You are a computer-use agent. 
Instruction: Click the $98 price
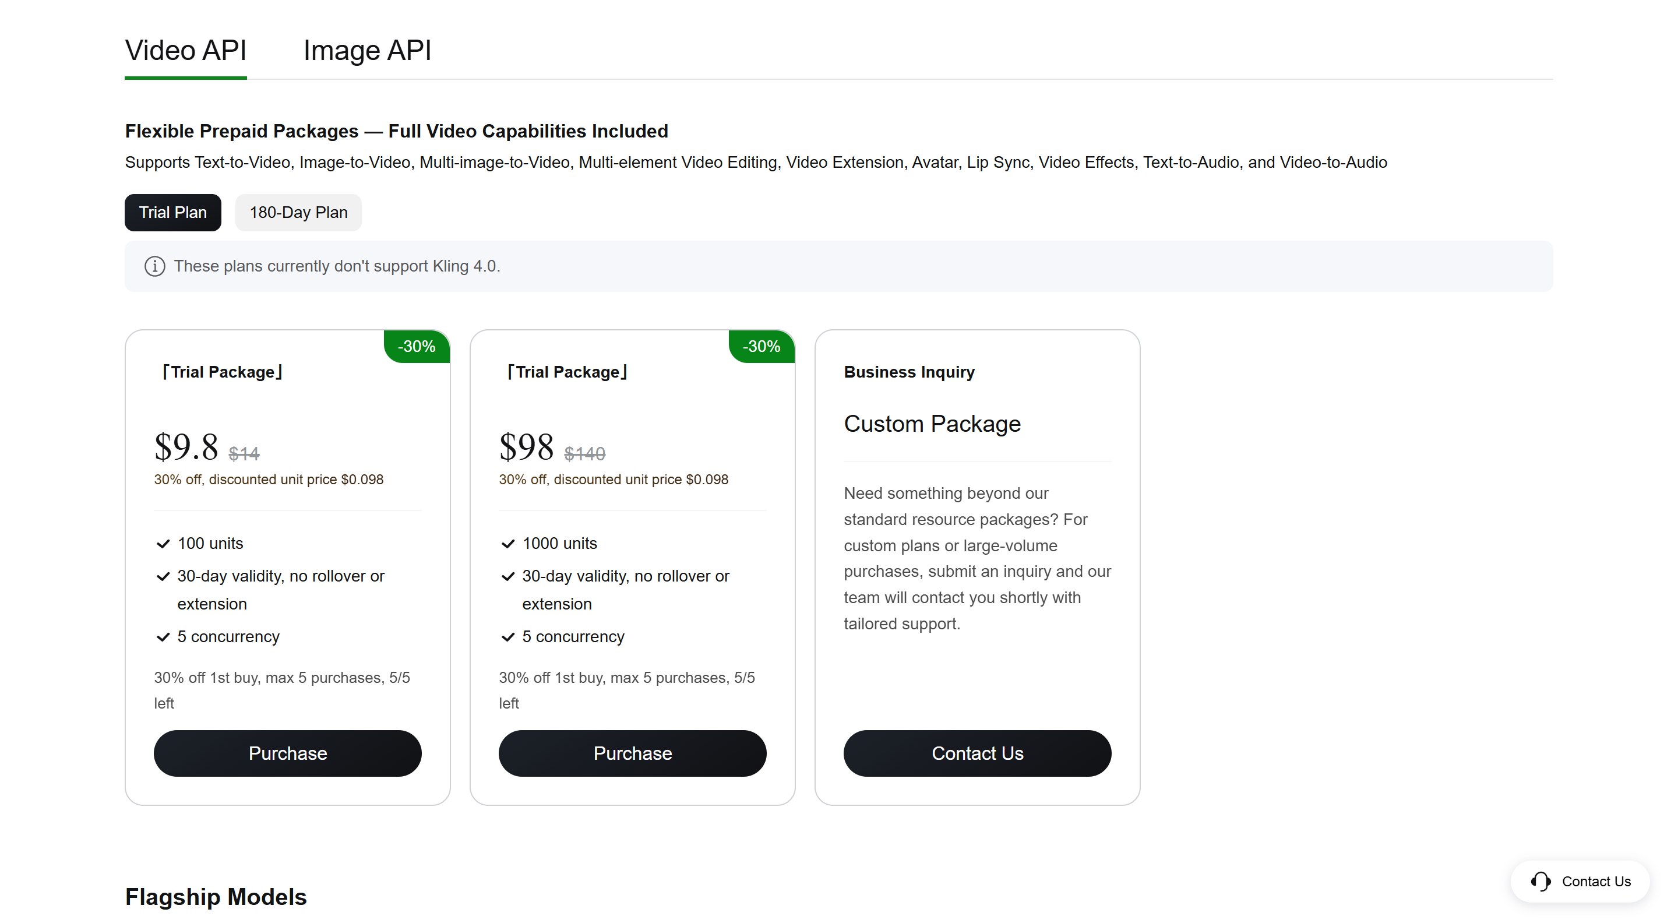(x=526, y=447)
